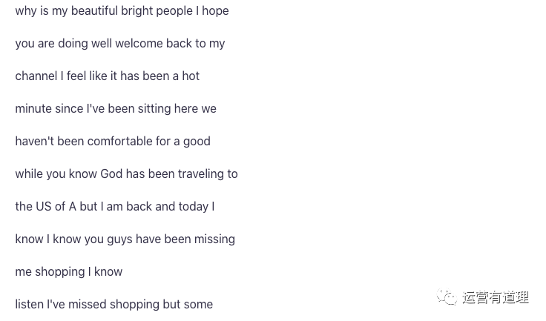Click the 运营有道理 watermark text
Viewport: 546px width, 321px height.
pos(496,298)
